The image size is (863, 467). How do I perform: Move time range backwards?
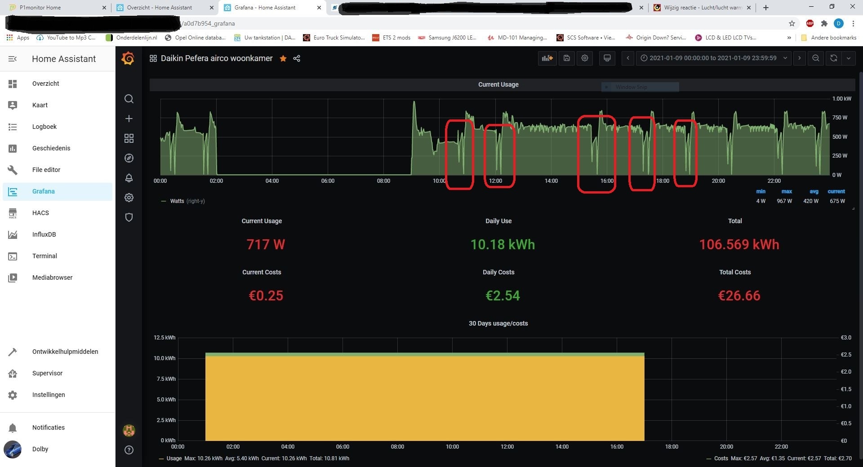pos(628,58)
